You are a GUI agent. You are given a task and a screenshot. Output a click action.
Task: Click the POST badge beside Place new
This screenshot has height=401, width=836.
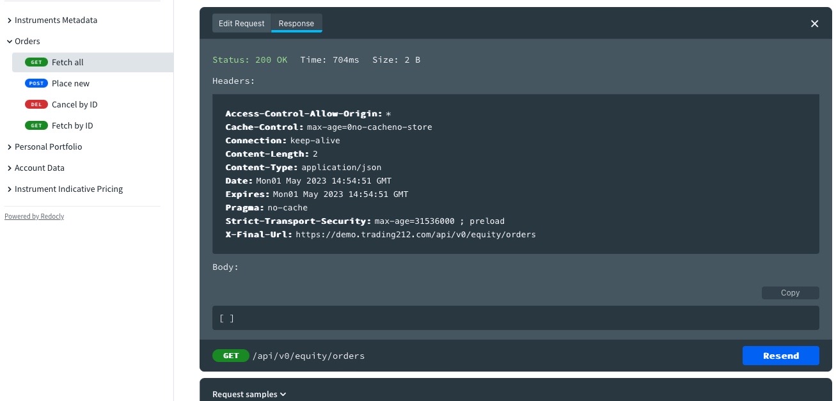point(36,83)
